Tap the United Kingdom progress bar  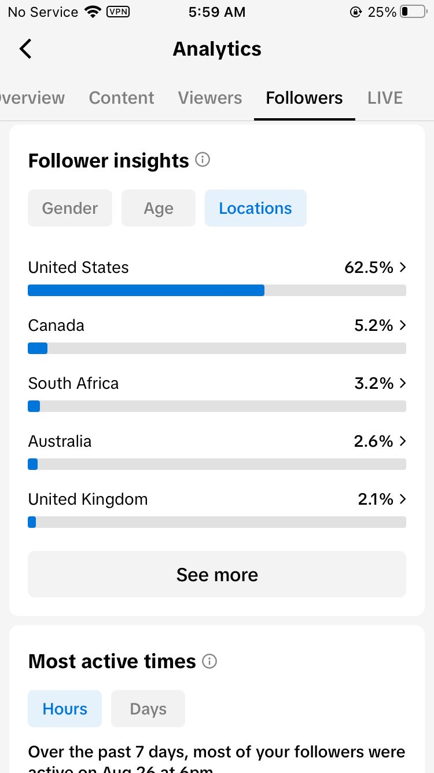(x=217, y=522)
